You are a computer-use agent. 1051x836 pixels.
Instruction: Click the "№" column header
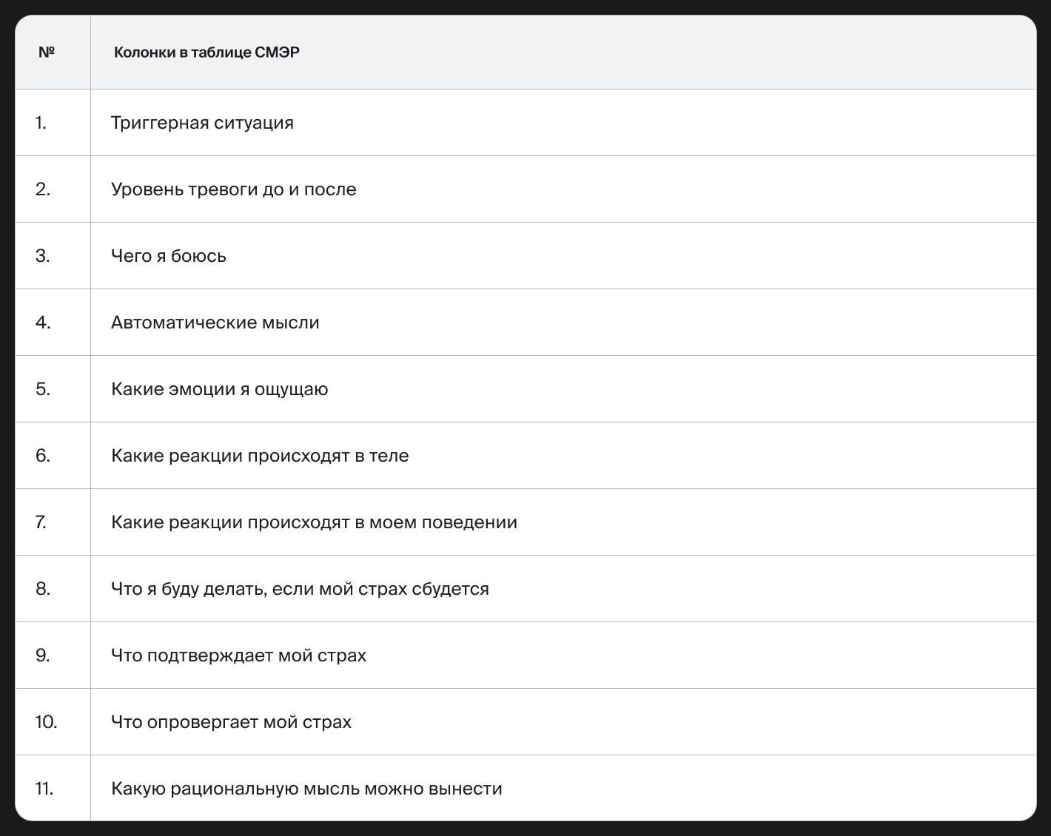click(x=46, y=53)
